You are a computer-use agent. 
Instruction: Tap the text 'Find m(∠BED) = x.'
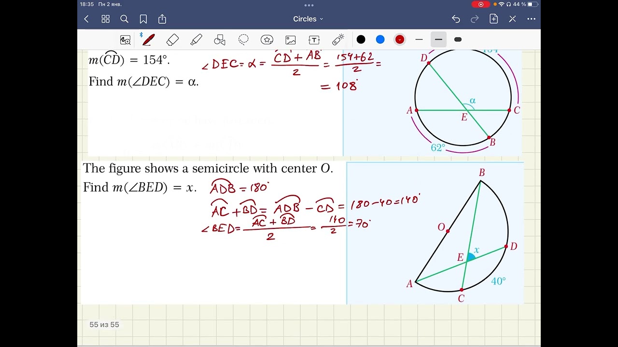click(x=140, y=187)
